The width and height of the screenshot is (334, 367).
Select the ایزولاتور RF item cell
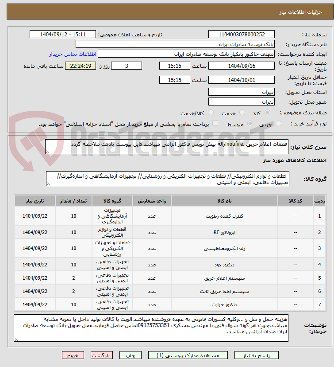(x=224, y=232)
